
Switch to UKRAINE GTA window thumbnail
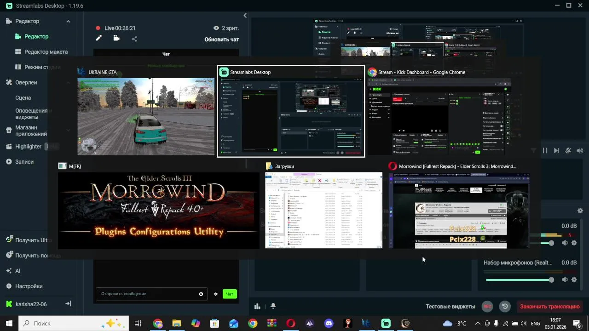[x=146, y=116]
